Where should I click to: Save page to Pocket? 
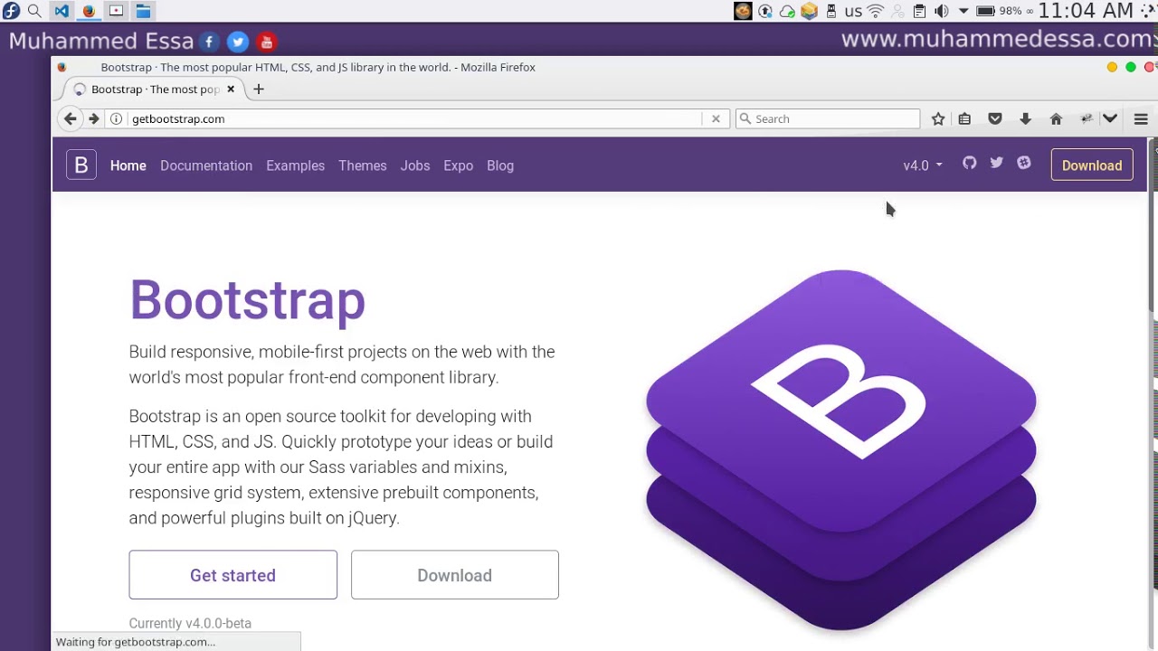995,118
